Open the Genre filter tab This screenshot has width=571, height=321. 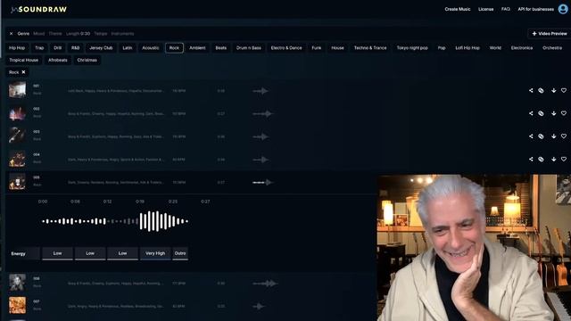[23, 34]
